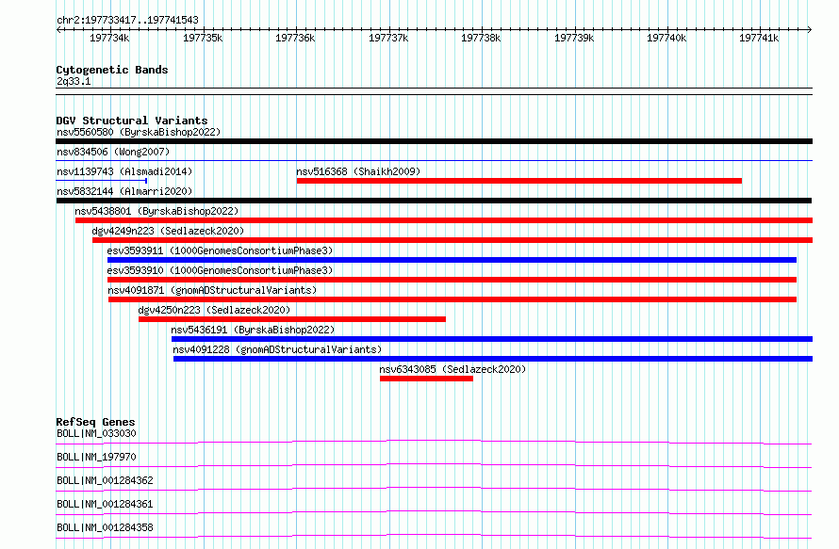
Task: Click the 197741k ruler label
Action: coord(759,38)
